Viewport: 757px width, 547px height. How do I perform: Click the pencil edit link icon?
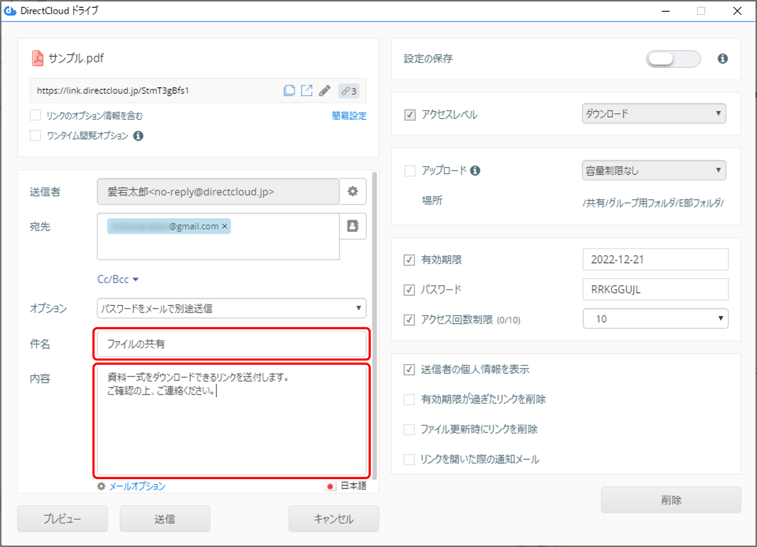coord(324,91)
